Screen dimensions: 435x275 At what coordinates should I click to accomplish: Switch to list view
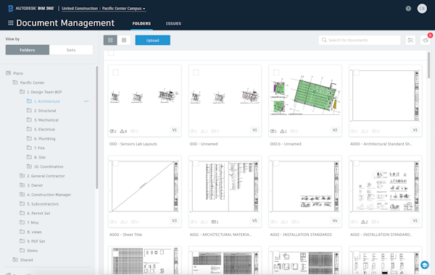[x=124, y=40]
